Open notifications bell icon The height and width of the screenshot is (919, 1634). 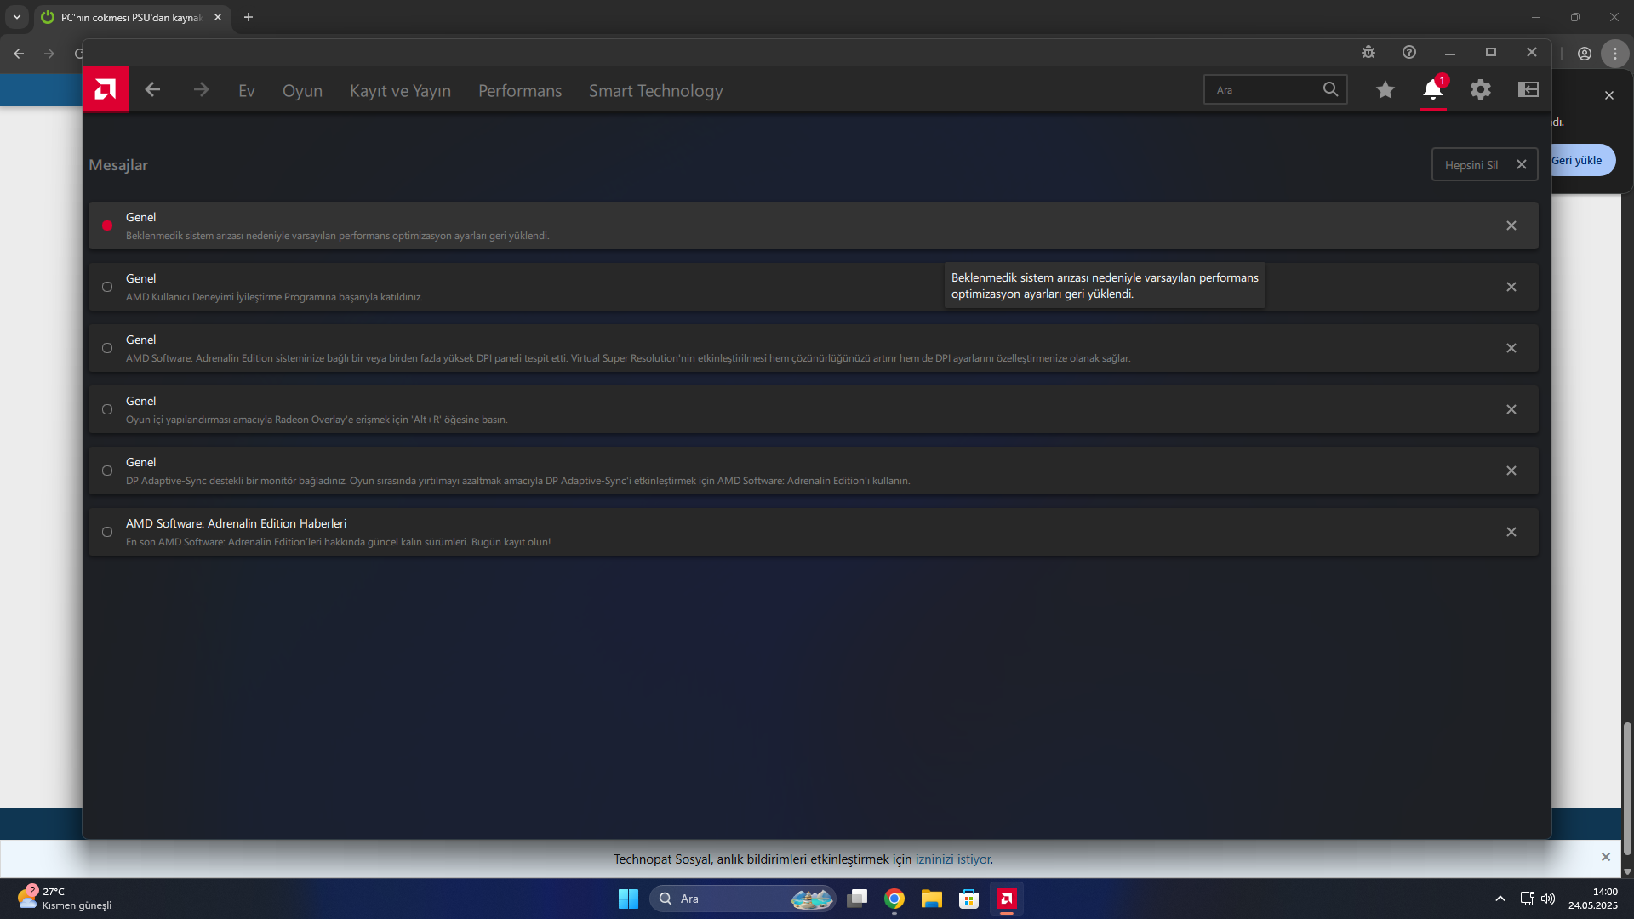click(x=1432, y=89)
